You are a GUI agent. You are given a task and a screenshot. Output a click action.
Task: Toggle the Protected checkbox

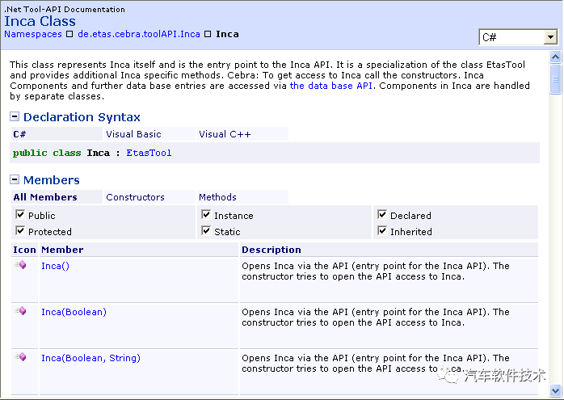pos(20,230)
